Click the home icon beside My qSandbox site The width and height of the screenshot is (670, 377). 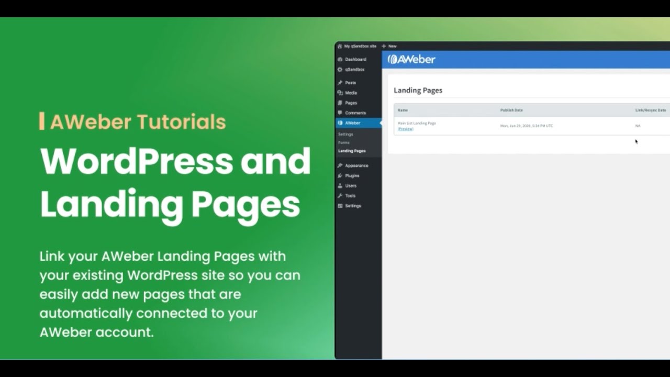[x=339, y=46]
